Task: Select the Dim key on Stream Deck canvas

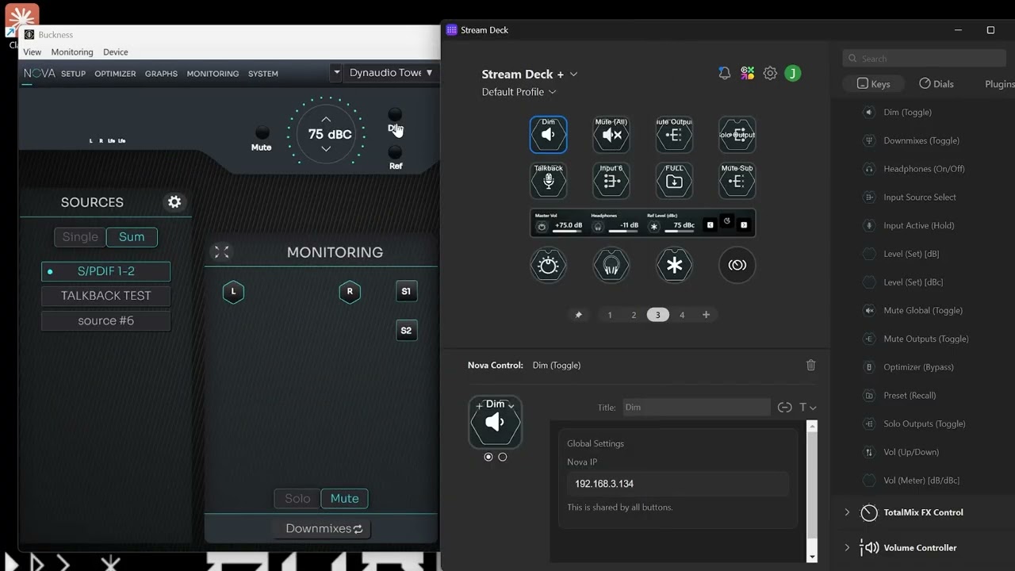Action: (548, 135)
